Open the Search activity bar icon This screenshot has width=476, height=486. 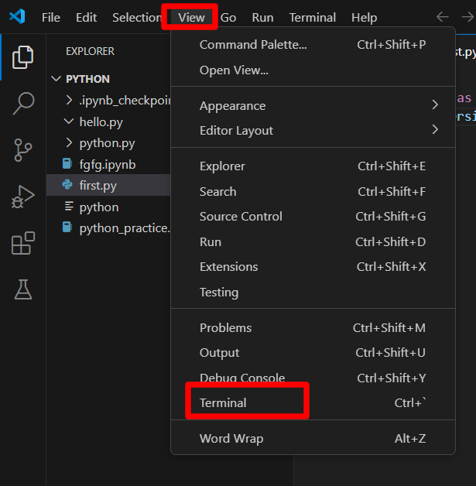pos(23,104)
